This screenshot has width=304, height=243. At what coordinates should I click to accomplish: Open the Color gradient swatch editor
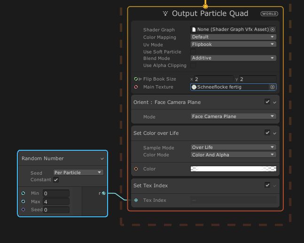233,169
